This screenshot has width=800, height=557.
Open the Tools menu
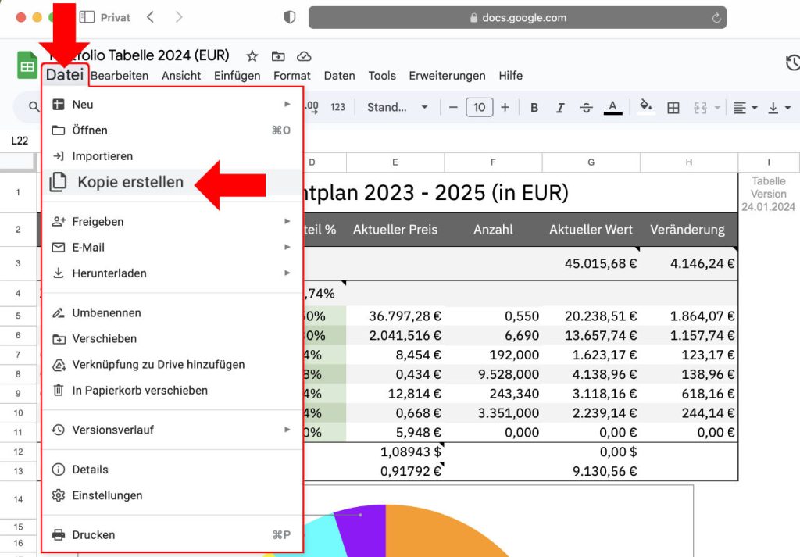pos(382,76)
